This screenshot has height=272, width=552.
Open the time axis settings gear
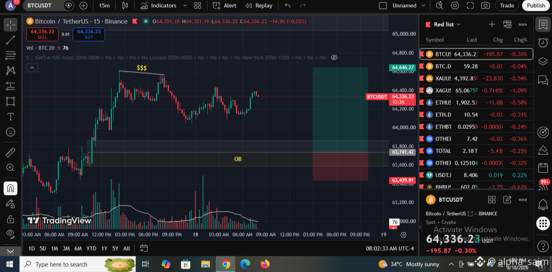pos(403,235)
